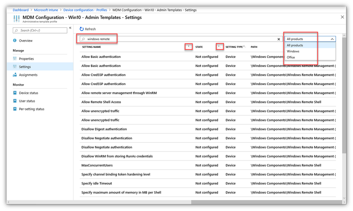This screenshot has height=211, width=353.
Task: Click the vertical scrollbar thumb
Action: 344,96
